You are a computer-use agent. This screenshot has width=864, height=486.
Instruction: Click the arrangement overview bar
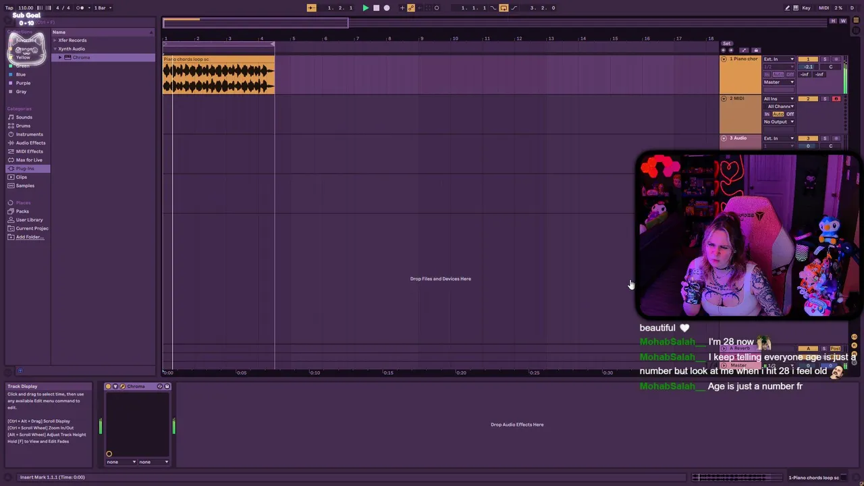[x=495, y=23]
